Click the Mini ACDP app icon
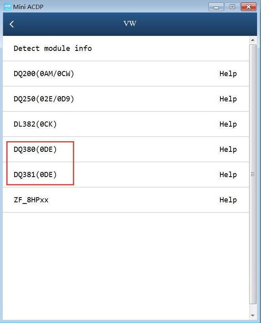 click(x=7, y=6)
